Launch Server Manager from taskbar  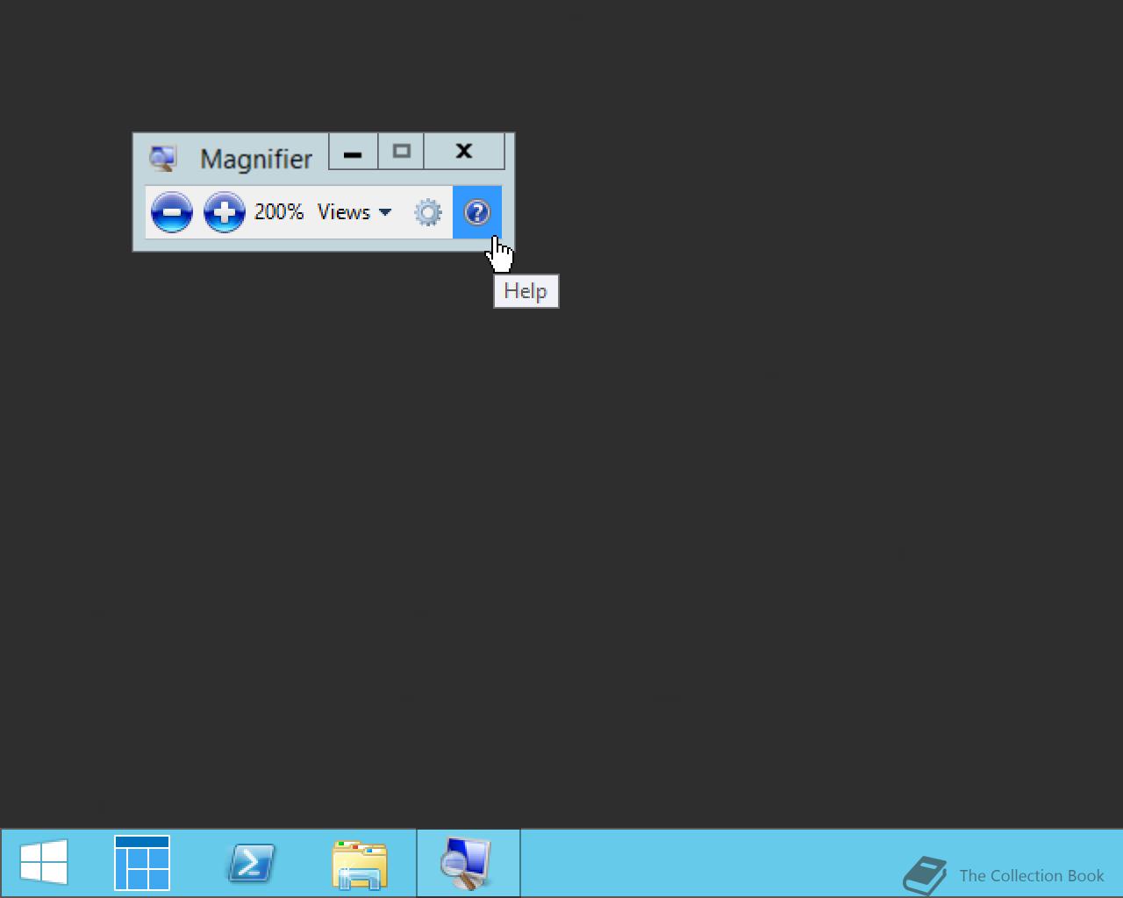(142, 863)
